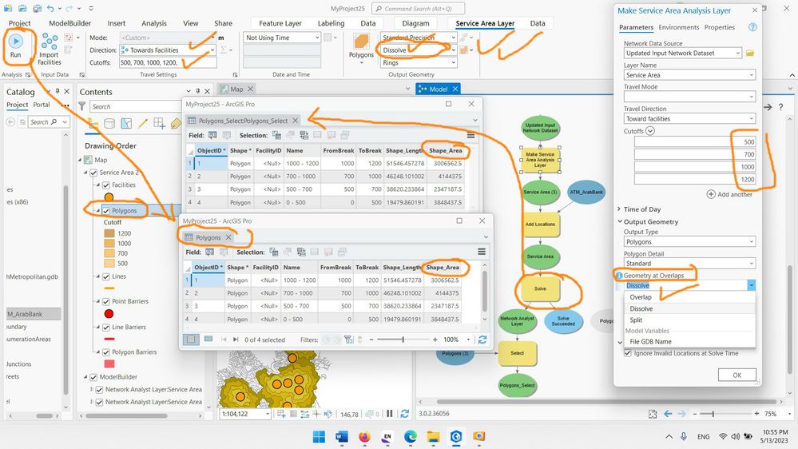The image size is (798, 449).
Task: Click the Undo icon in title bar
Action: 50,9
